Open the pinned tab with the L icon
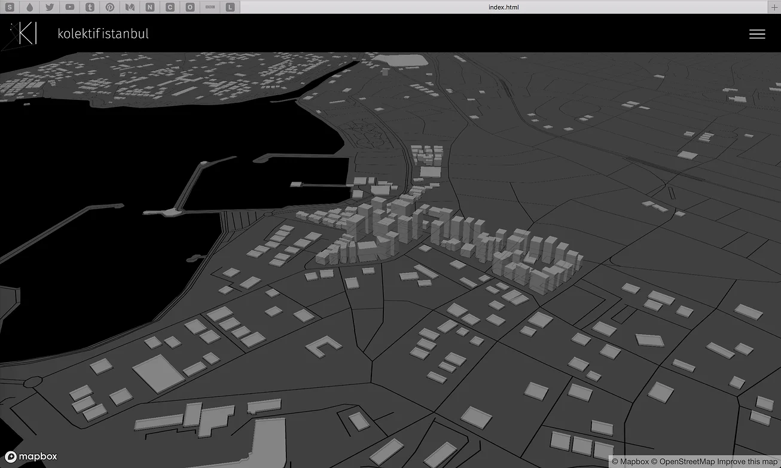The width and height of the screenshot is (781, 468). point(230,7)
